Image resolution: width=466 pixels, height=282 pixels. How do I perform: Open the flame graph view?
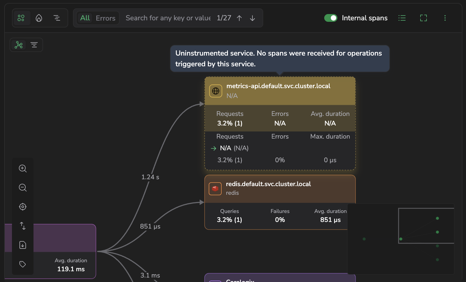39,18
